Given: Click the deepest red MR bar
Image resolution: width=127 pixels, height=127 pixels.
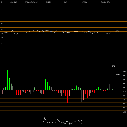Looking at the screenshot, I should click(x=67, y=97).
